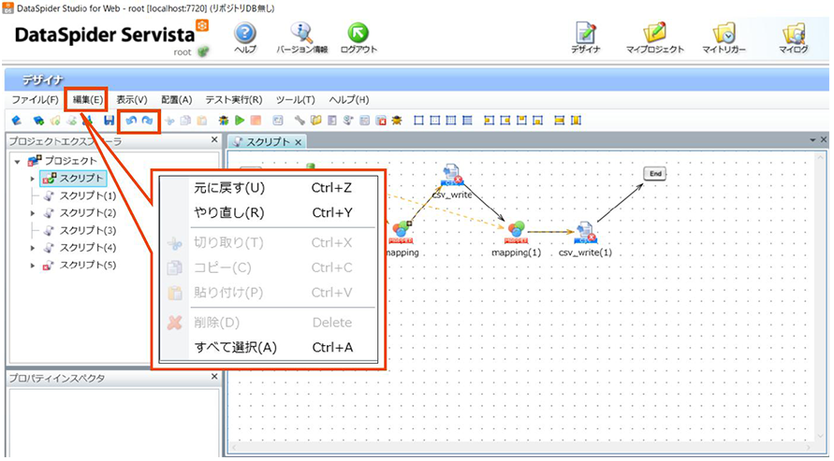Screen dimensions: 834x461
Task: Click the ログアウト (logout) green arrow icon
Action: click(x=358, y=36)
